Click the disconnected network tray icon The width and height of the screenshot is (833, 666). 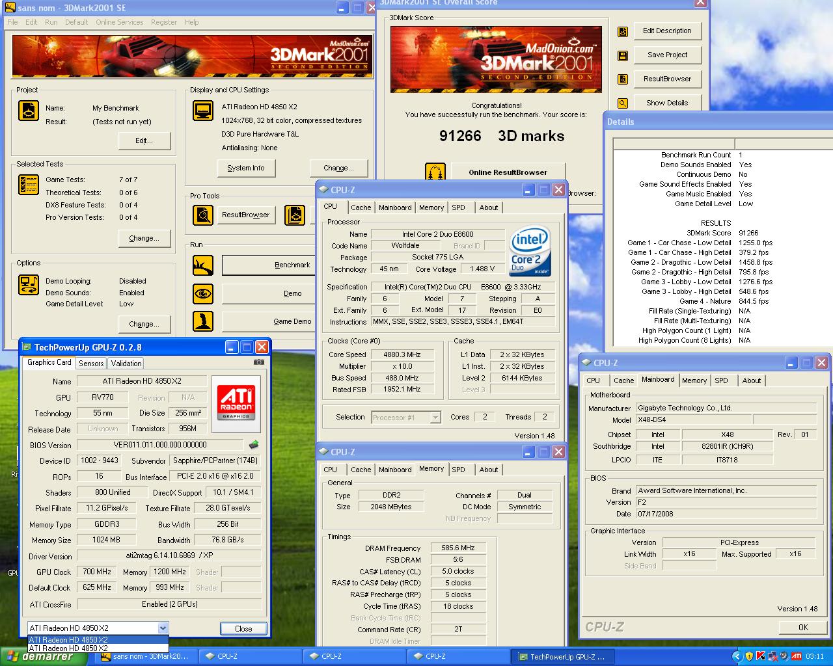click(772, 656)
